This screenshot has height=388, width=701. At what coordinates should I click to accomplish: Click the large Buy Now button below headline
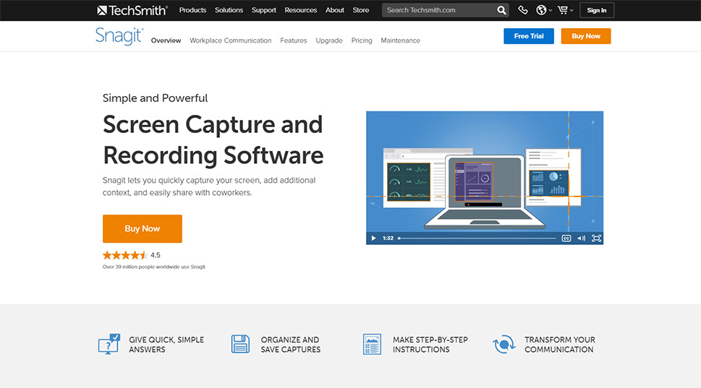tap(143, 228)
